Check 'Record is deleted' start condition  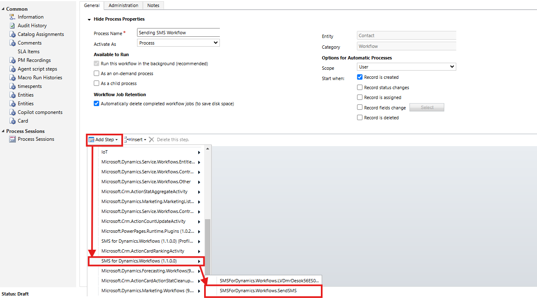pos(360,117)
